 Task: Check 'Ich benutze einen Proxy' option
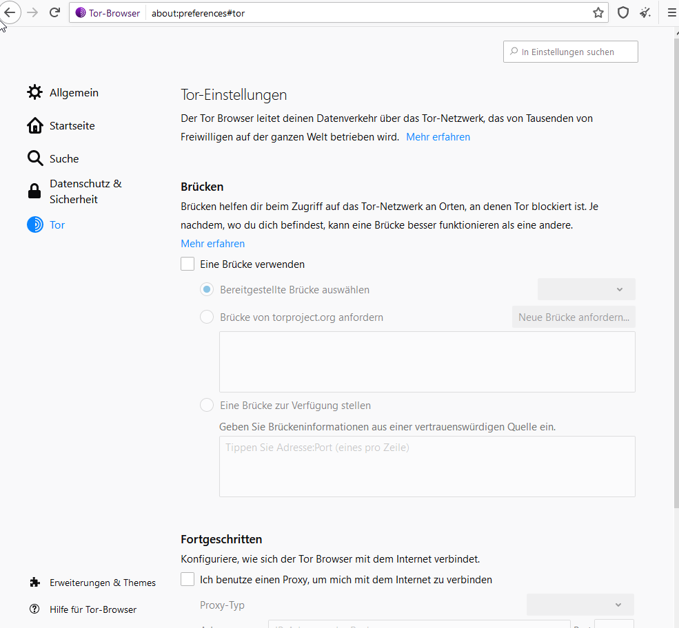click(188, 580)
